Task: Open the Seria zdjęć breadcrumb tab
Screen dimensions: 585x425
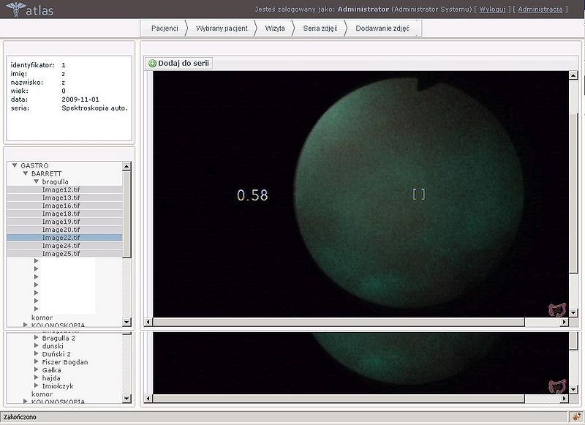Action: (x=320, y=28)
